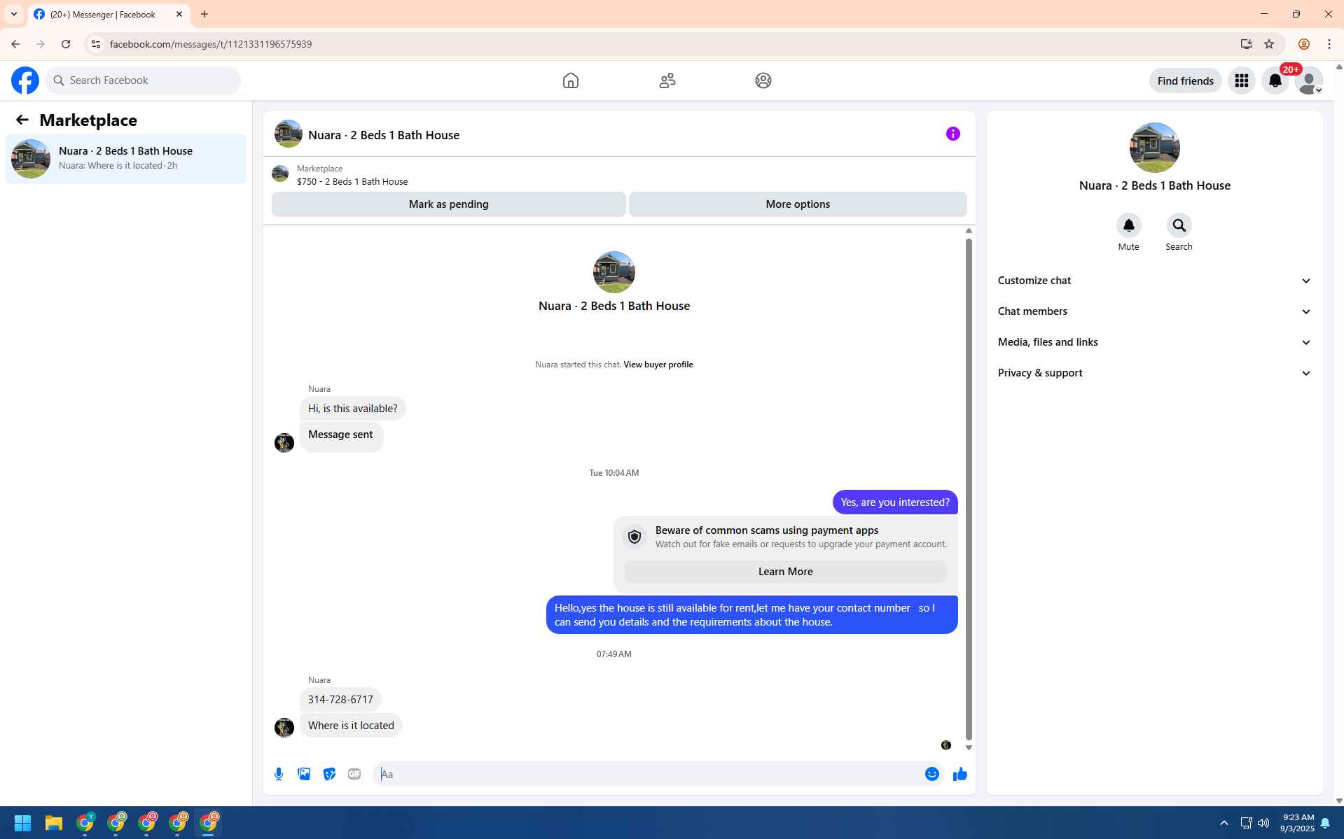Open the taskbar volume control

(1263, 823)
